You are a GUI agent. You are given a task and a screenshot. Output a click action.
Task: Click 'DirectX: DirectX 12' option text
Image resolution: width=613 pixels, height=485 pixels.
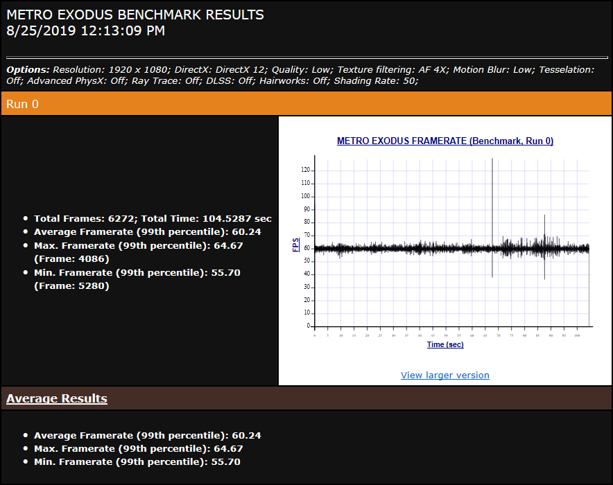[221, 70]
